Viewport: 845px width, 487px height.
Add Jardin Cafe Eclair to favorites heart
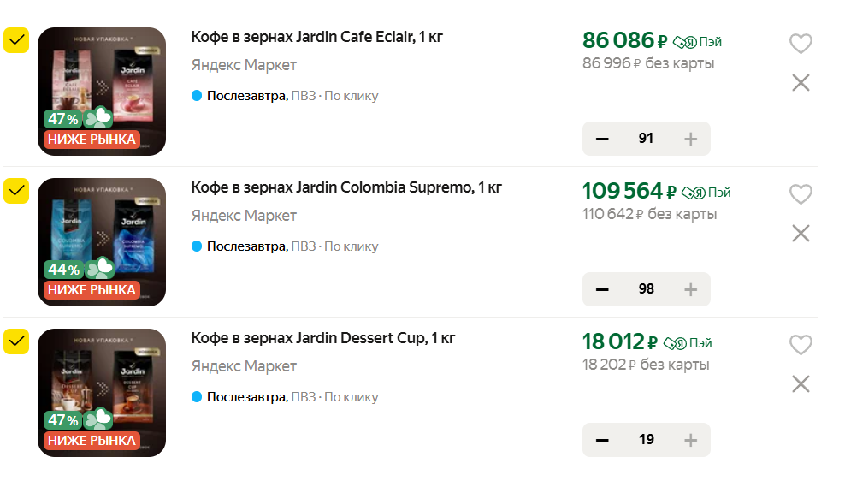(800, 44)
